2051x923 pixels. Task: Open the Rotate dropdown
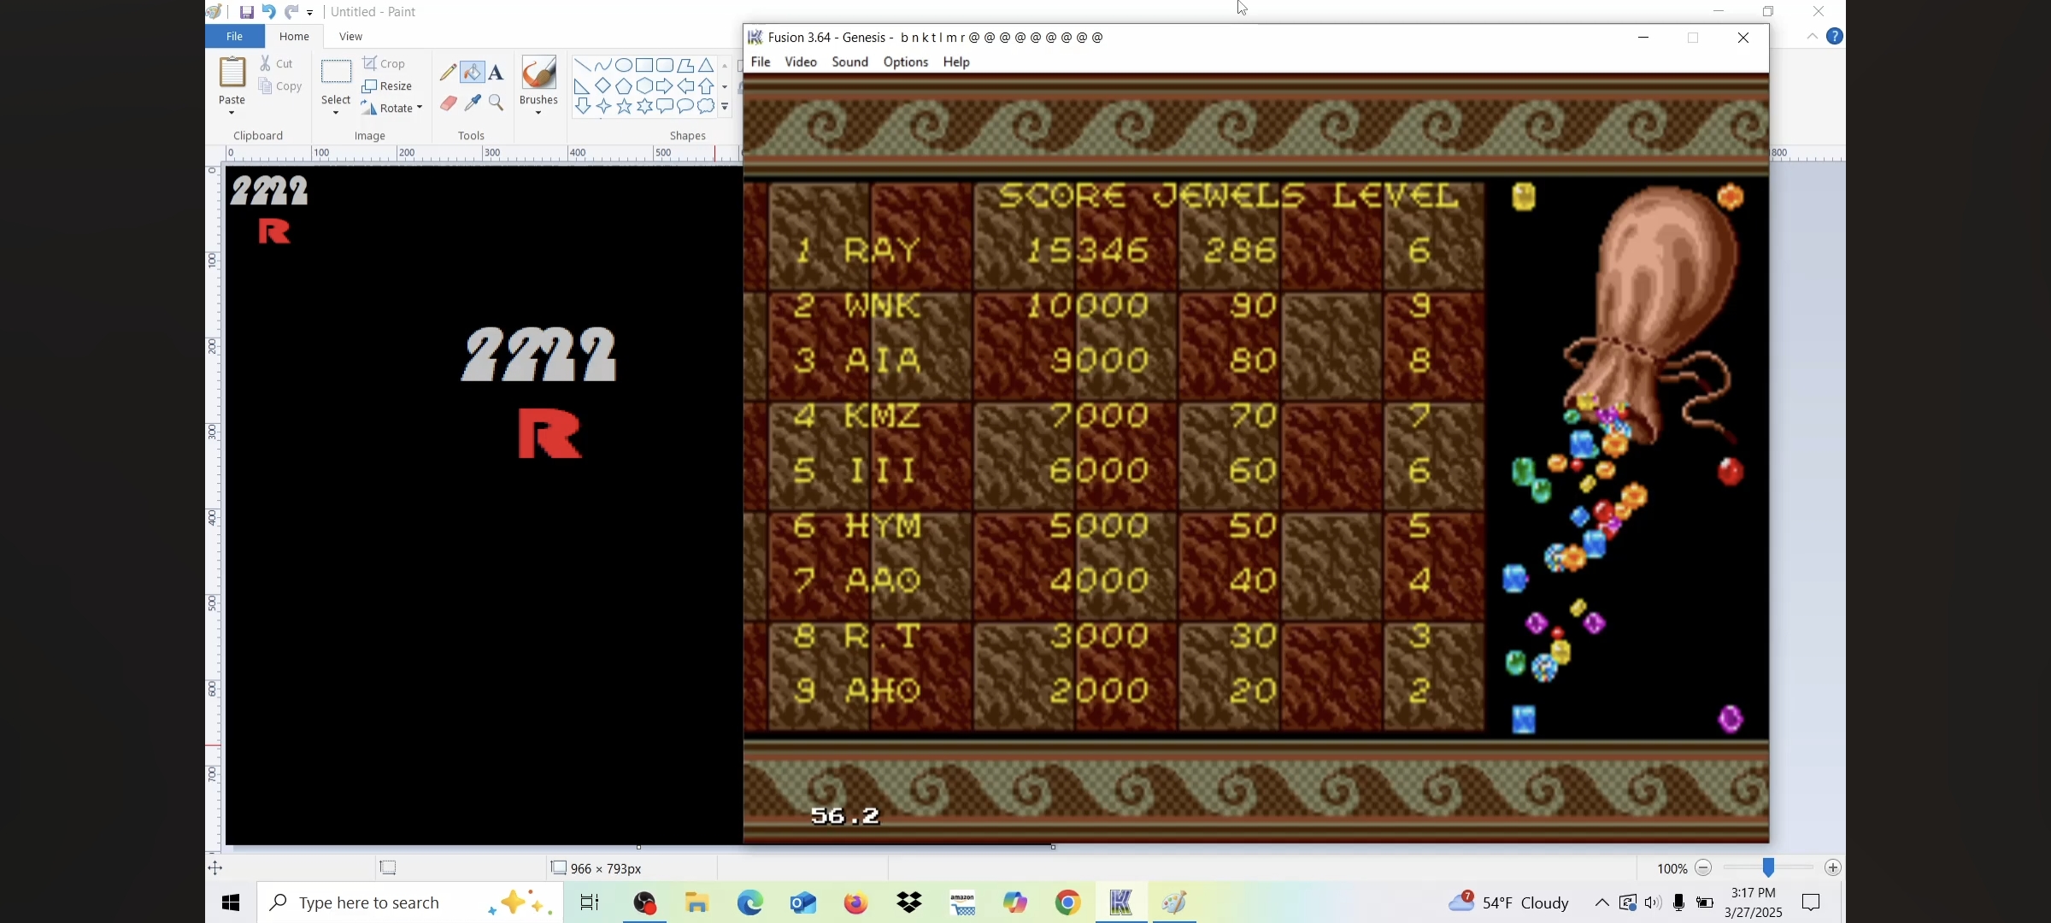click(420, 109)
